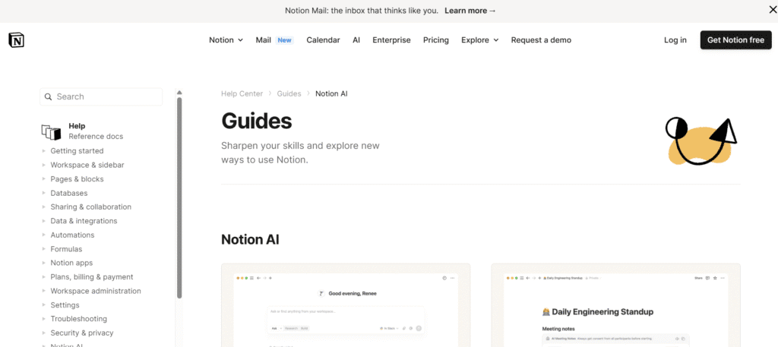Go to Calendar in top navigation
The width and height of the screenshot is (778, 347).
tap(323, 40)
